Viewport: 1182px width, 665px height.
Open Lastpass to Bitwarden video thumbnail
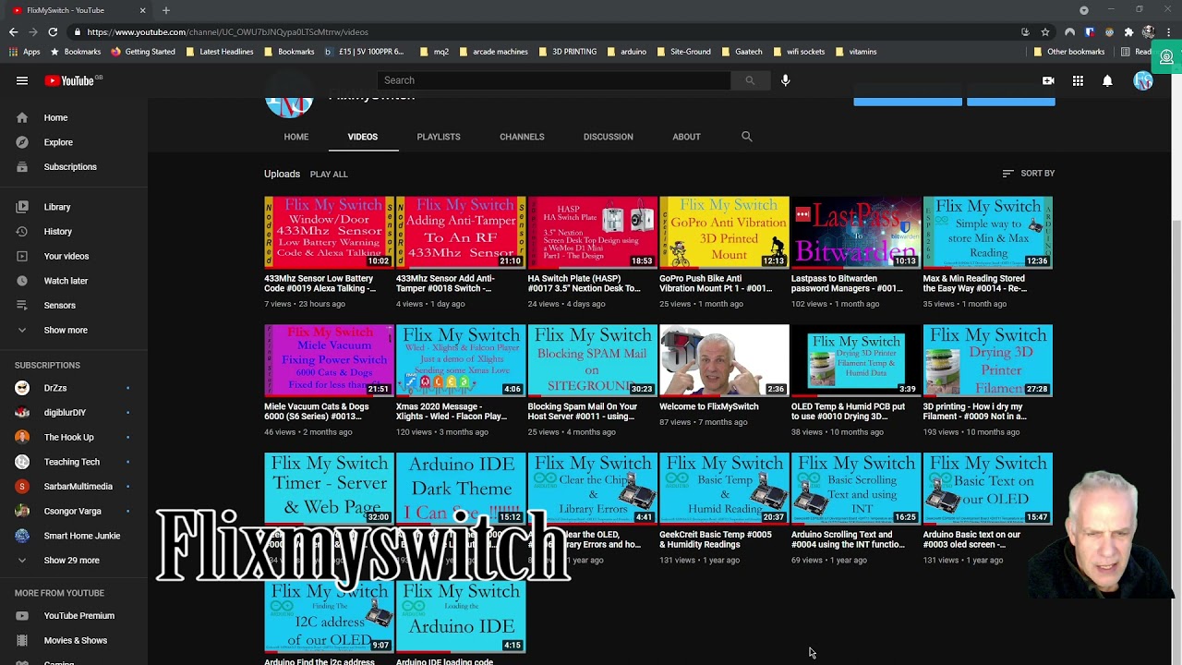[x=856, y=232]
